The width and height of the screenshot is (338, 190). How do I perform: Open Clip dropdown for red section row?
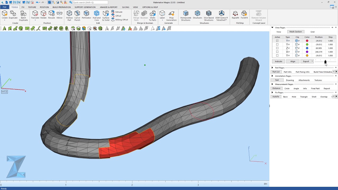pos(297,41)
